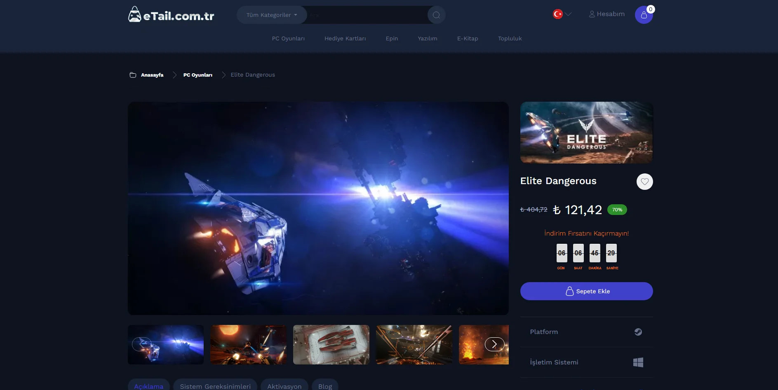The height and width of the screenshot is (390, 778).
Task: Show next screenshot thumbnails arrow
Action: [x=494, y=344]
